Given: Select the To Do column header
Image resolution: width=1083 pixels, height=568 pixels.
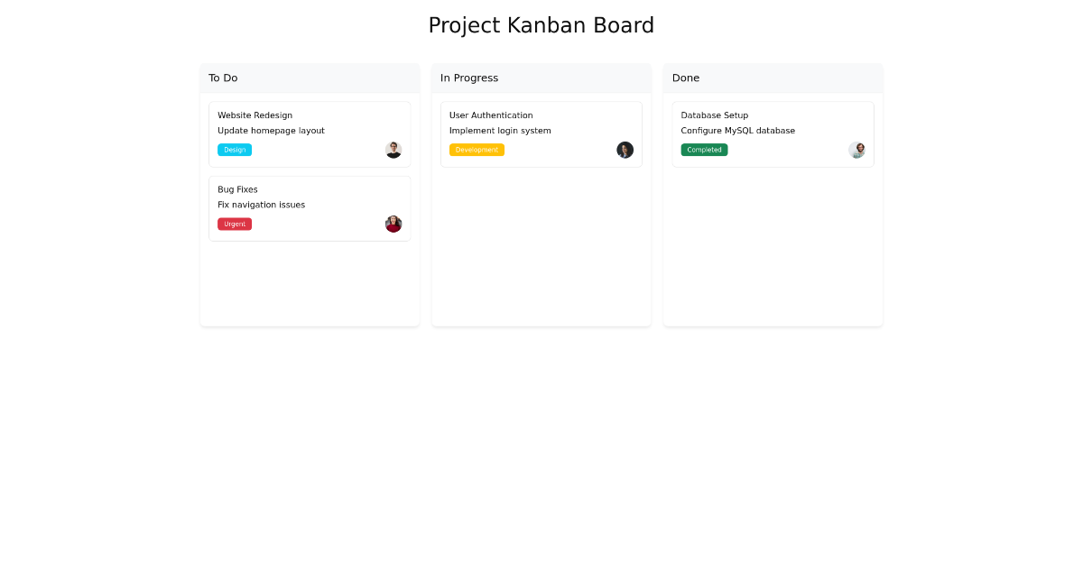Looking at the screenshot, I should pos(223,78).
